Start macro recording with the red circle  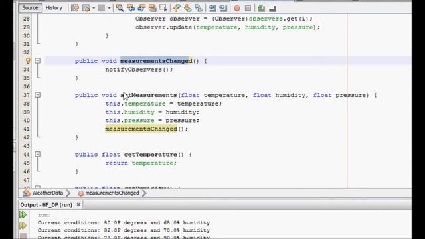pos(237,8)
